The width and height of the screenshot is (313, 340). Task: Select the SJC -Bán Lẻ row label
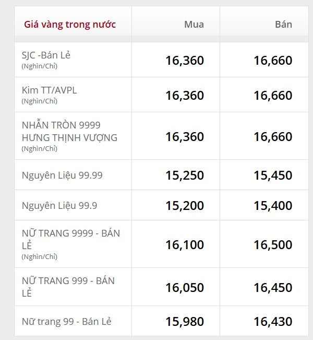click(46, 55)
